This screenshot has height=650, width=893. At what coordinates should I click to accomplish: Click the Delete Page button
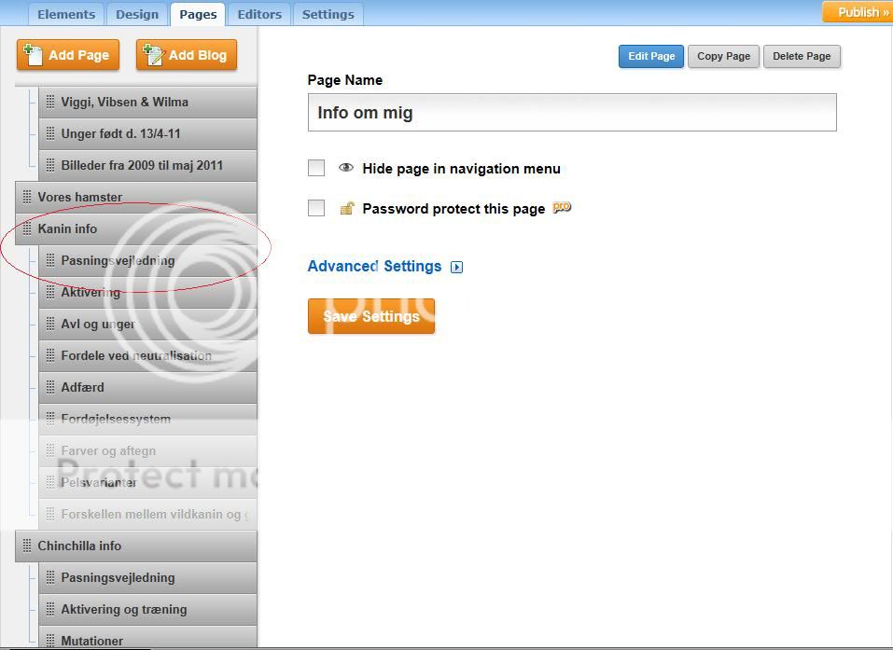coord(802,56)
